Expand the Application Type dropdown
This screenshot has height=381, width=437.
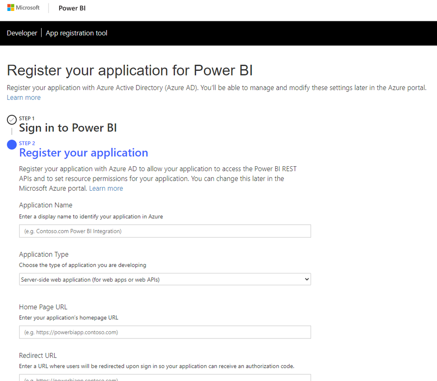coord(165,279)
